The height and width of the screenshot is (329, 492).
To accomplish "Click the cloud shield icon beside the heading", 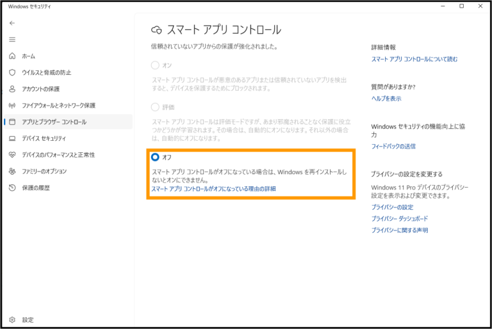I will tap(156, 30).
